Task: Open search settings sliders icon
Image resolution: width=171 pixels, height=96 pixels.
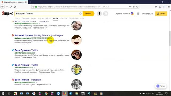Action: tap(106, 14)
